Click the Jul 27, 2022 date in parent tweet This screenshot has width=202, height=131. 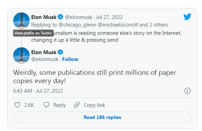click(109, 17)
